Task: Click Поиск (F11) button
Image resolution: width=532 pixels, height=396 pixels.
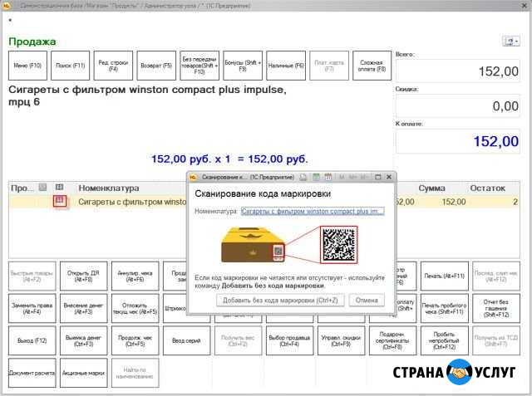Action: click(70, 66)
